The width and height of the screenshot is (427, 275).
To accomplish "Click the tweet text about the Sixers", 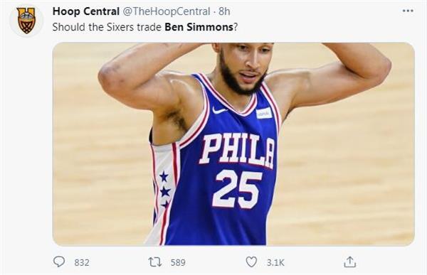I will pyautogui.click(x=145, y=27).
